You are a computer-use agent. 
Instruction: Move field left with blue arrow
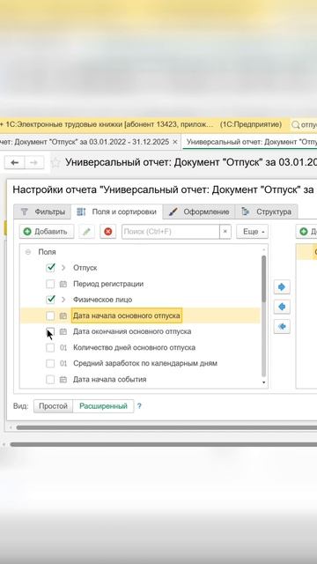pos(282,307)
